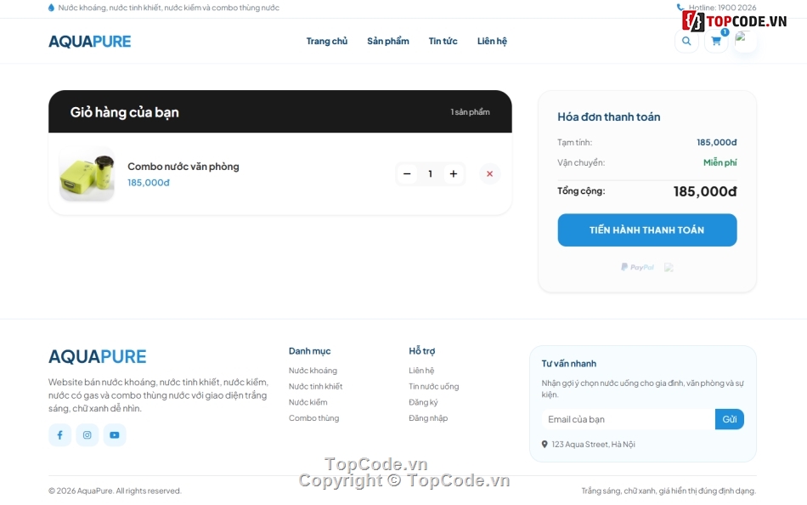Screen dimensions: 807x505
Task: Open Nước khoáng footer link
Action: (x=313, y=371)
